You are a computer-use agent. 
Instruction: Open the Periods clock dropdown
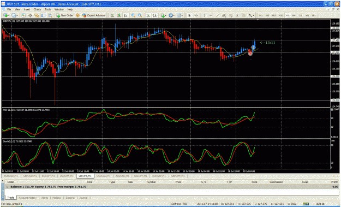[x=171, y=15]
